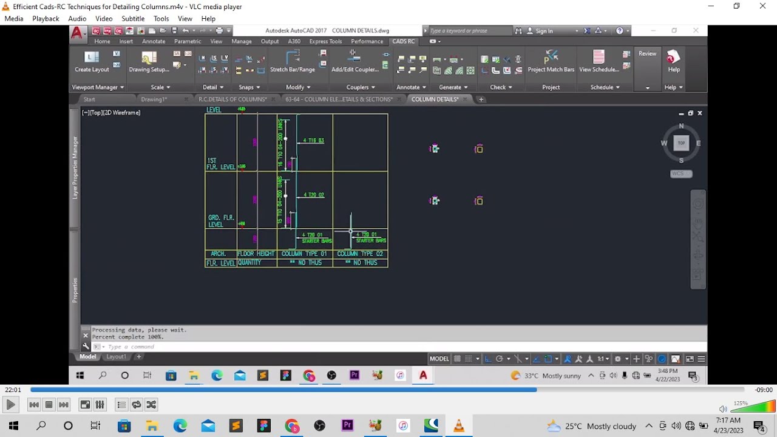777x437 pixels.
Task: Expand the Schedule panel dropdown
Action: click(605, 87)
